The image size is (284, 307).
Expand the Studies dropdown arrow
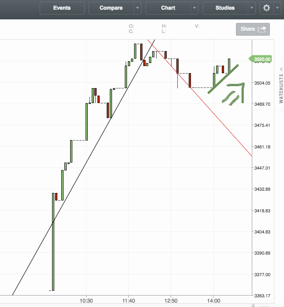(x=252, y=8)
